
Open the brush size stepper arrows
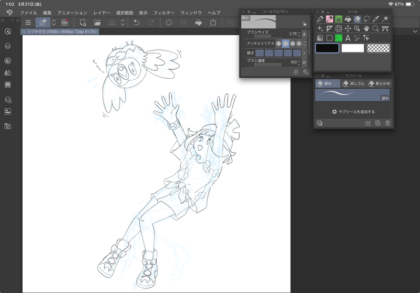299,34
